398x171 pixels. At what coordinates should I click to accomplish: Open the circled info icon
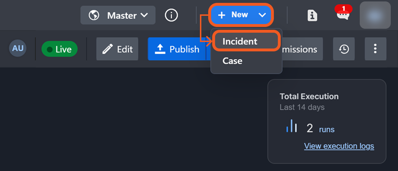coord(171,15)
